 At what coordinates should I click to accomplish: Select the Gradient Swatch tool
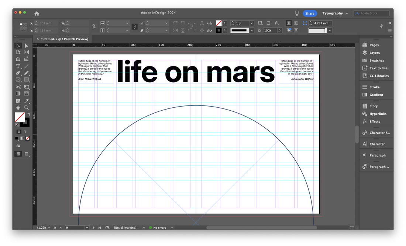[18, 93]
